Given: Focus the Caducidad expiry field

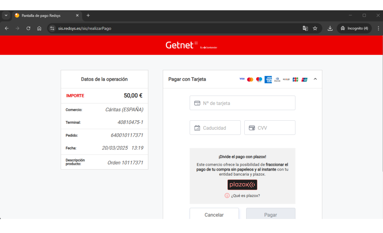Looking at the screenshot, I should 215,128.
